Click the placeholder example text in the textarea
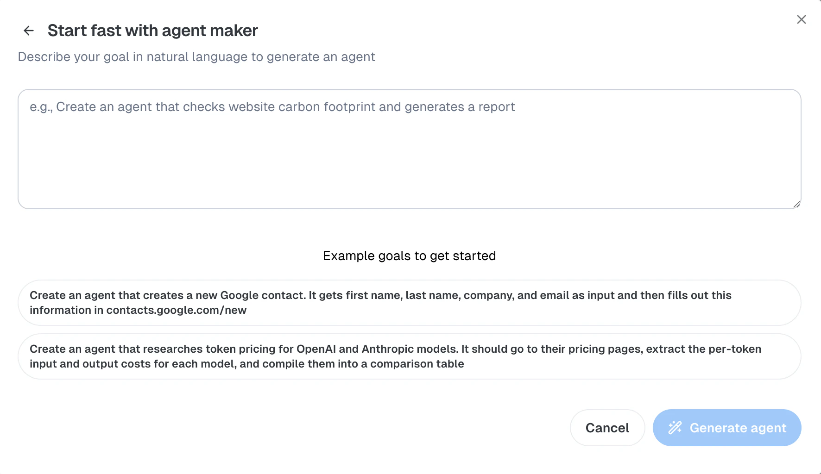Image resolution: width=821 pixels, height=474 pixels. 272,107
